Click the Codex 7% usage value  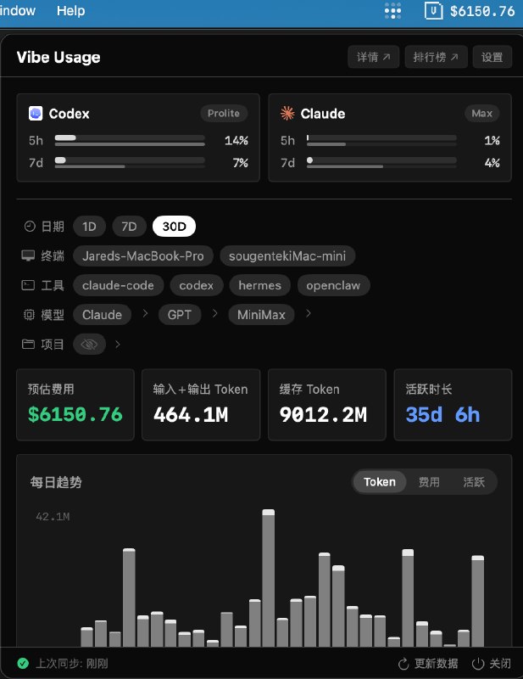point(240,163)
